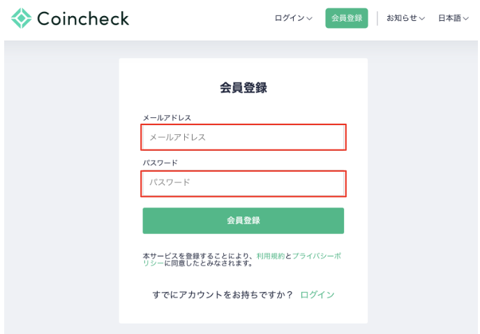Open the 利用規約 terms link

(x=271, y=256)
